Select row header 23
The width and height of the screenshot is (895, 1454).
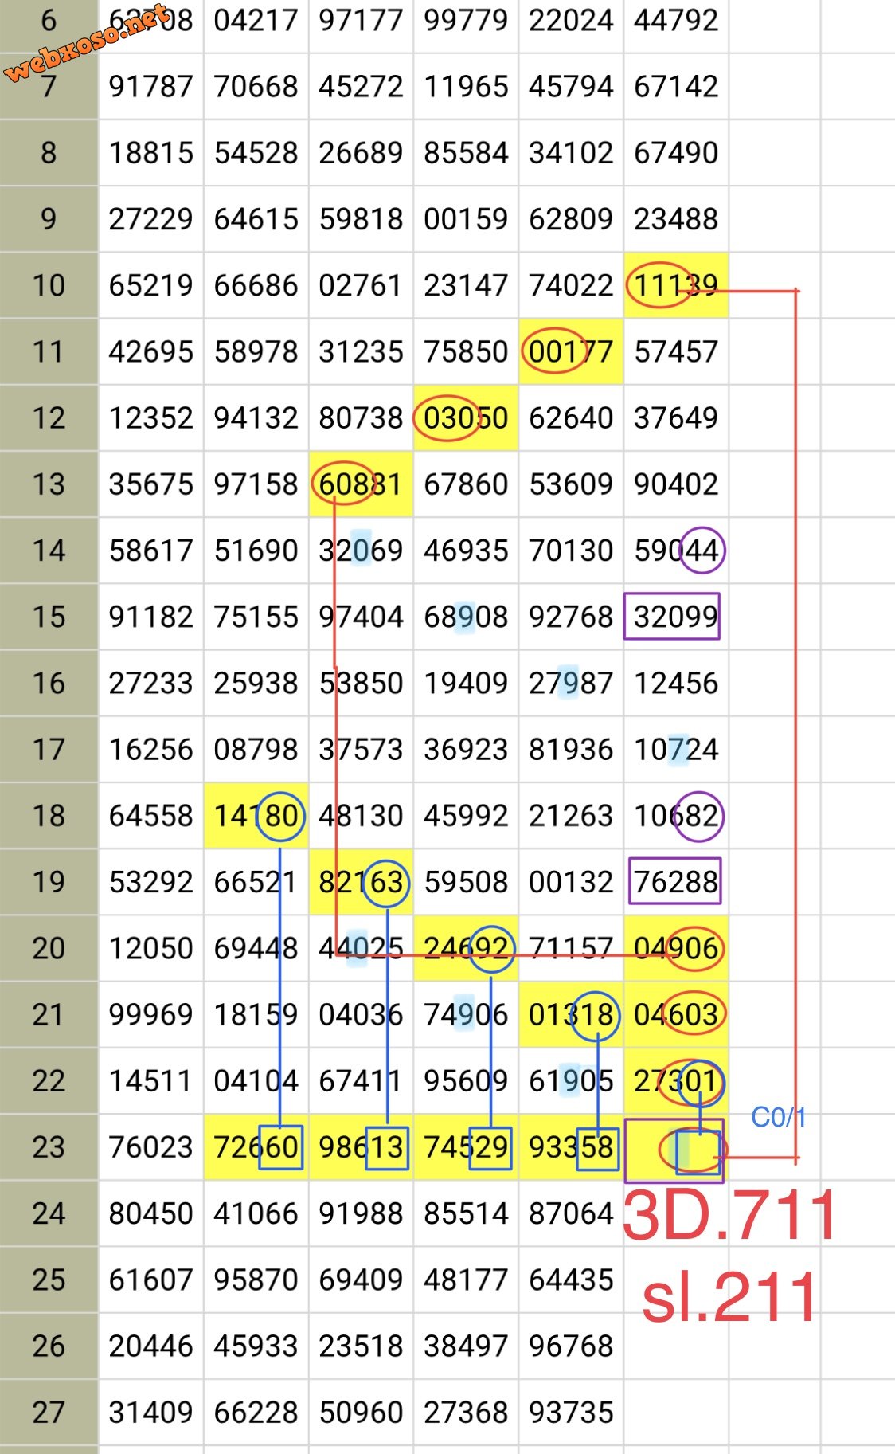49,1147
